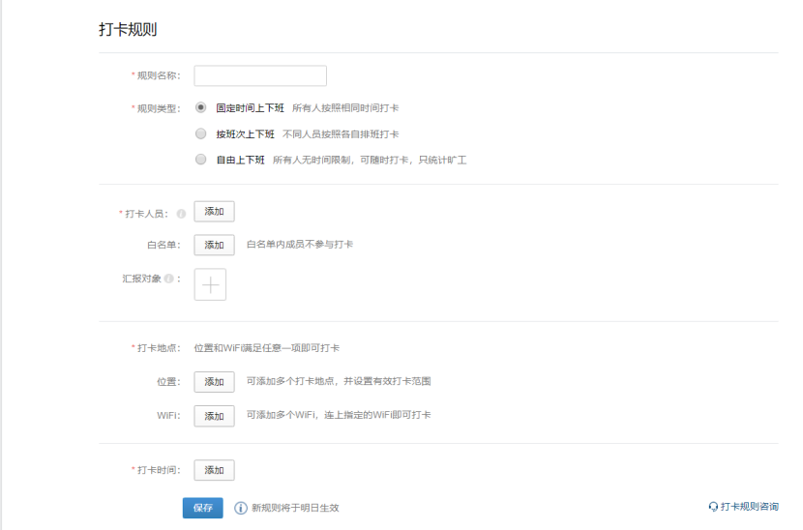Click the 规则名称 input field

(x=260, y=75)
